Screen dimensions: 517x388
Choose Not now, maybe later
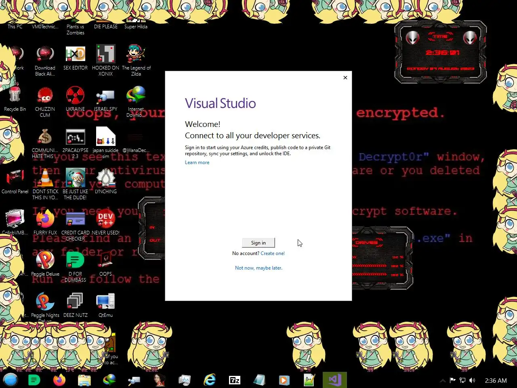[258, 268]
